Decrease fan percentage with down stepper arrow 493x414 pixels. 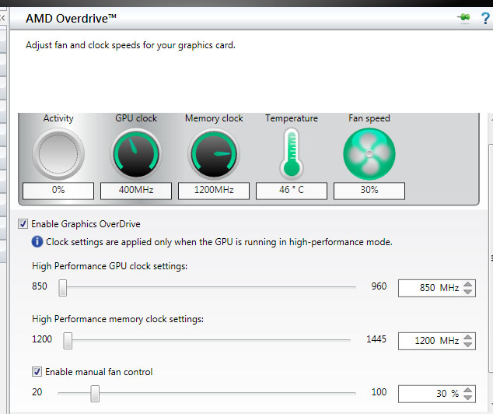point(468,398)
